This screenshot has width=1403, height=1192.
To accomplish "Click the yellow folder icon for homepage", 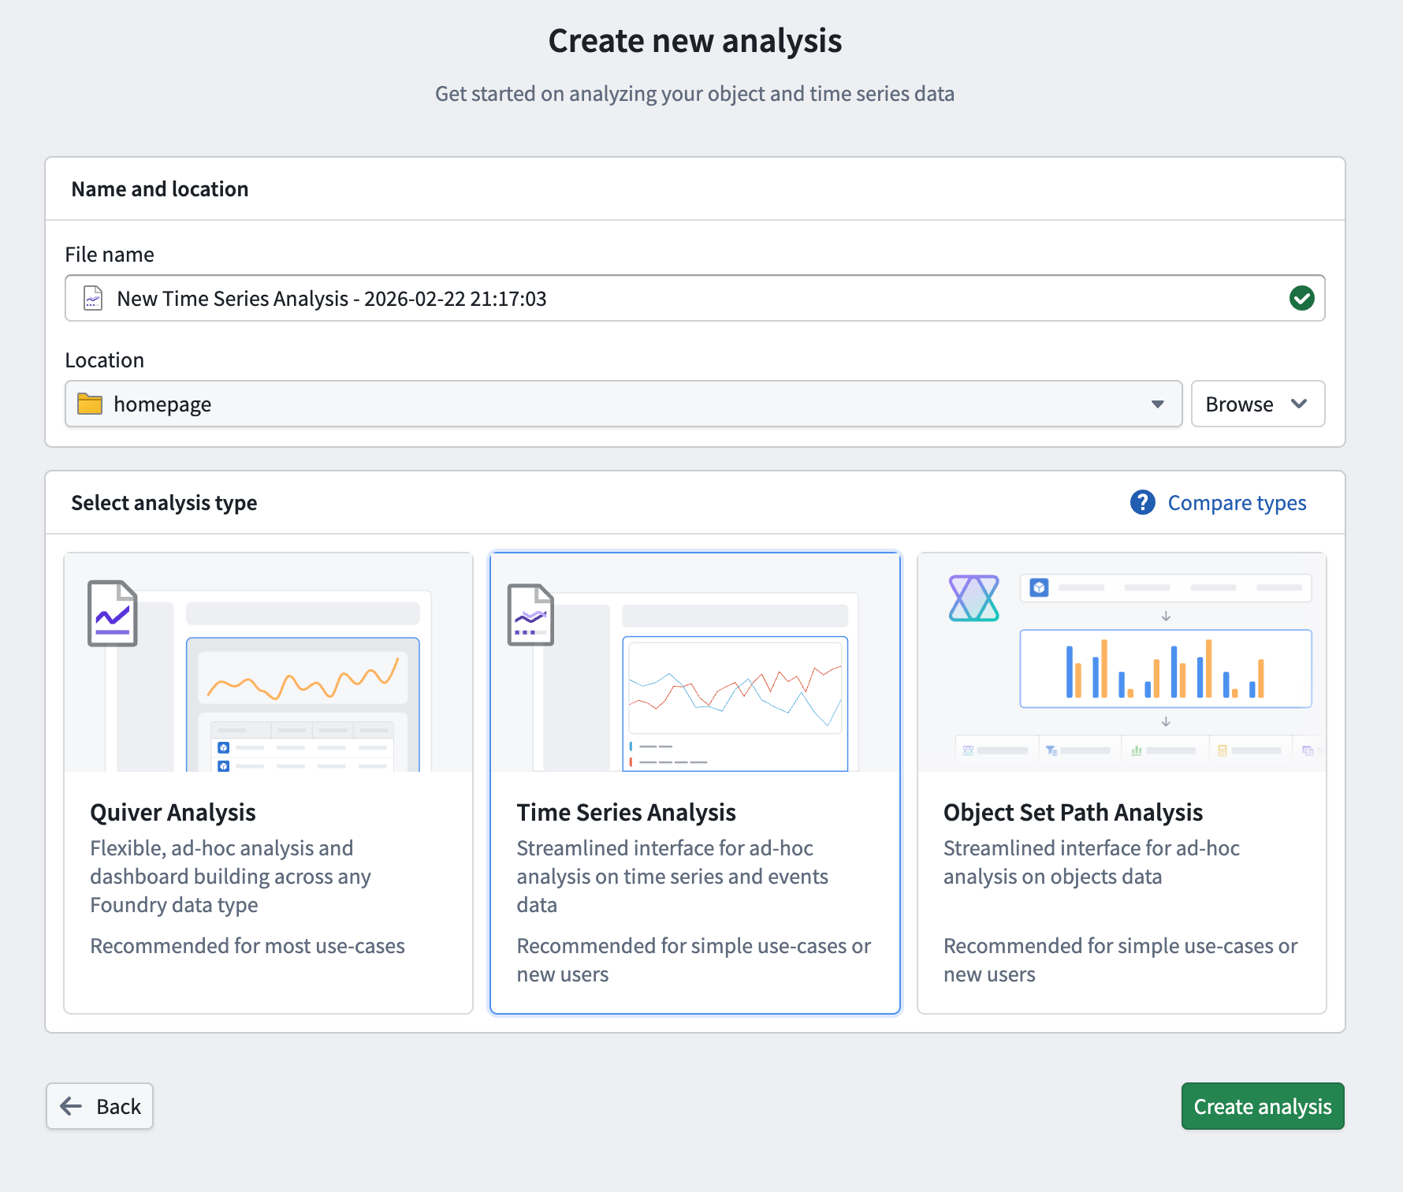I will pos(91,404).
